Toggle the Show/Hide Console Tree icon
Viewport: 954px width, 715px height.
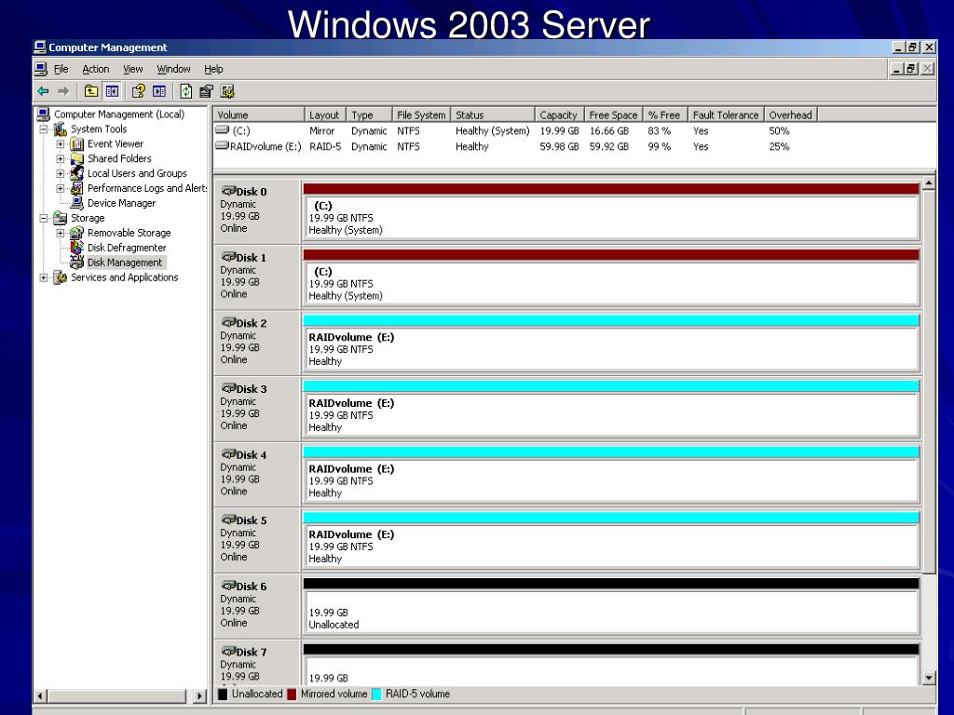point(112,91)
